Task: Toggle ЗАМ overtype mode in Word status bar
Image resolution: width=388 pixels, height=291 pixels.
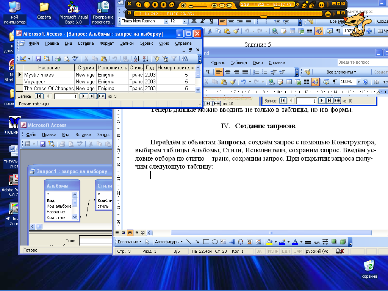Action: (x=298, y=251)
